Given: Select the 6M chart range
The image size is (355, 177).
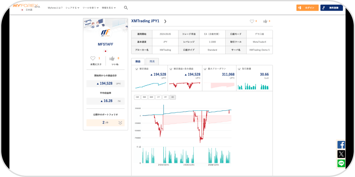Looking at the screenshot, I should click(151, 97).
